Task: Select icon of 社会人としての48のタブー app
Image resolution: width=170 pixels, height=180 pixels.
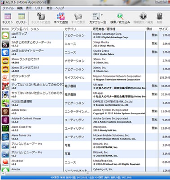Action: click(x=5, y=86)
